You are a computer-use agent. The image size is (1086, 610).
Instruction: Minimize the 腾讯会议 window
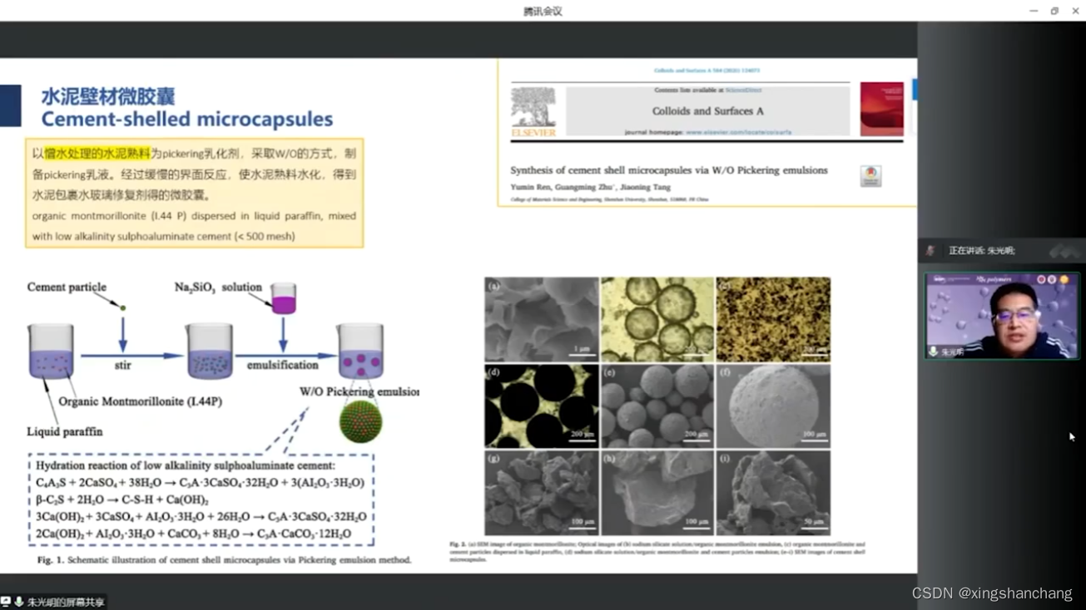coord(1034,11)
